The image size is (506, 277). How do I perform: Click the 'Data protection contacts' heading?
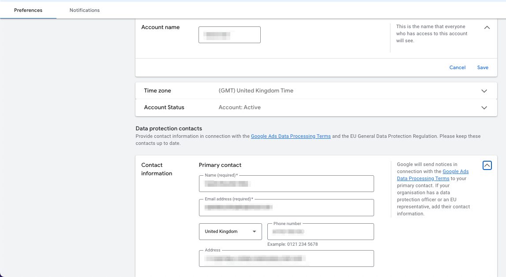click(x=169, y=128)
